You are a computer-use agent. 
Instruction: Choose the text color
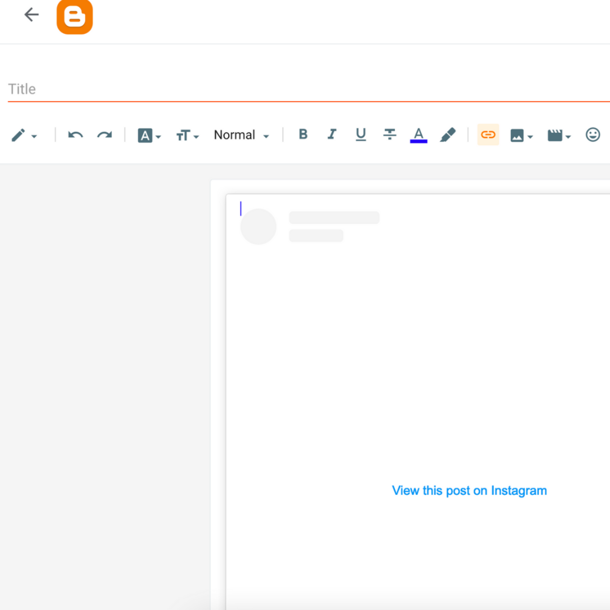[x=418, y=135]
